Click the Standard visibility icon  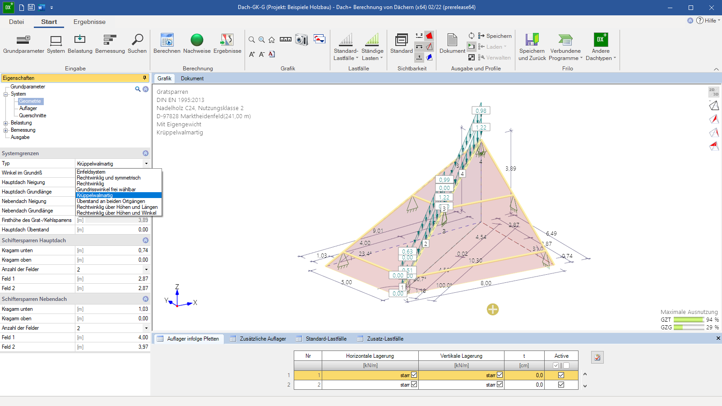401,40
